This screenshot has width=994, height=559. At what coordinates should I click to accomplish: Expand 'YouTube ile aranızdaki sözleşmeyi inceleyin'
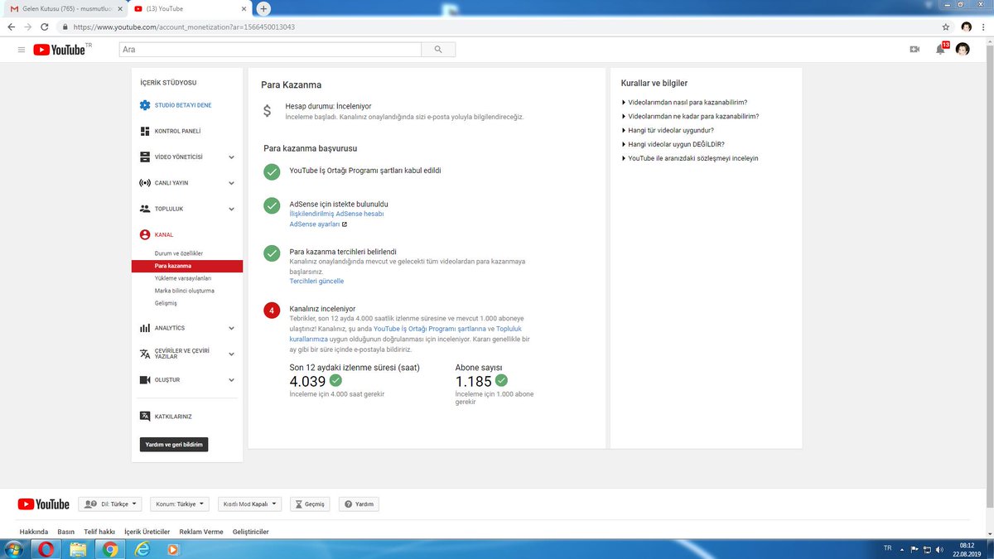[689, 158]
